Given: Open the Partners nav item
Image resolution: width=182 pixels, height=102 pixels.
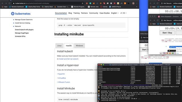Looking at the screenshot, I should click(x=84, y=13).
